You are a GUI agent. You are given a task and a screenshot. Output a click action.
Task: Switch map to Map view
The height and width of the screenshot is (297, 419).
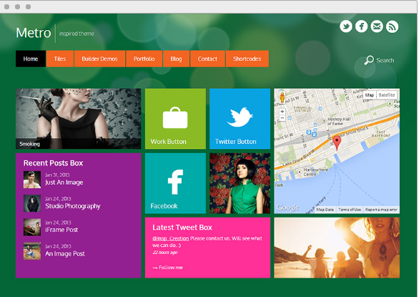tap(370, 95)
